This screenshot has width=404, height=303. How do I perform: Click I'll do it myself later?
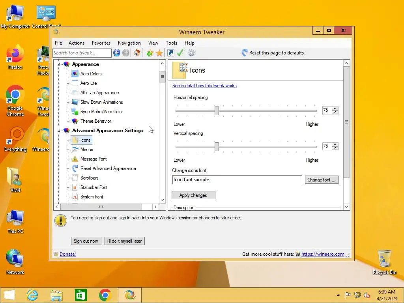tap(124, 241)
